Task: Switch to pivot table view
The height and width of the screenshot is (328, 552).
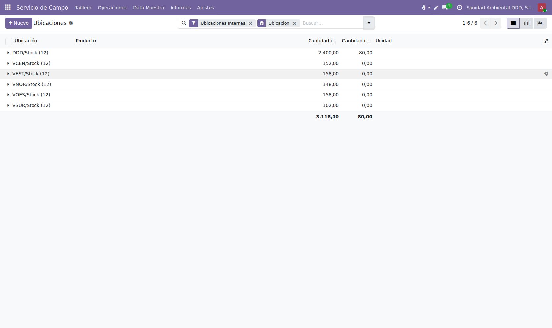Action: click(526, 23)
